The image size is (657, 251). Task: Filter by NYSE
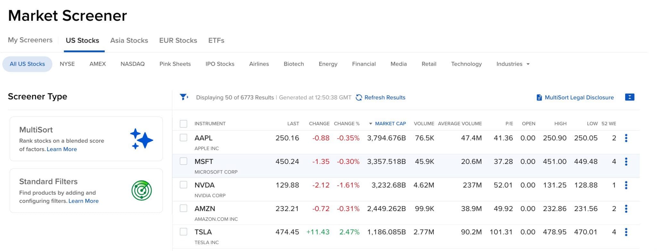tap(67, 64)
